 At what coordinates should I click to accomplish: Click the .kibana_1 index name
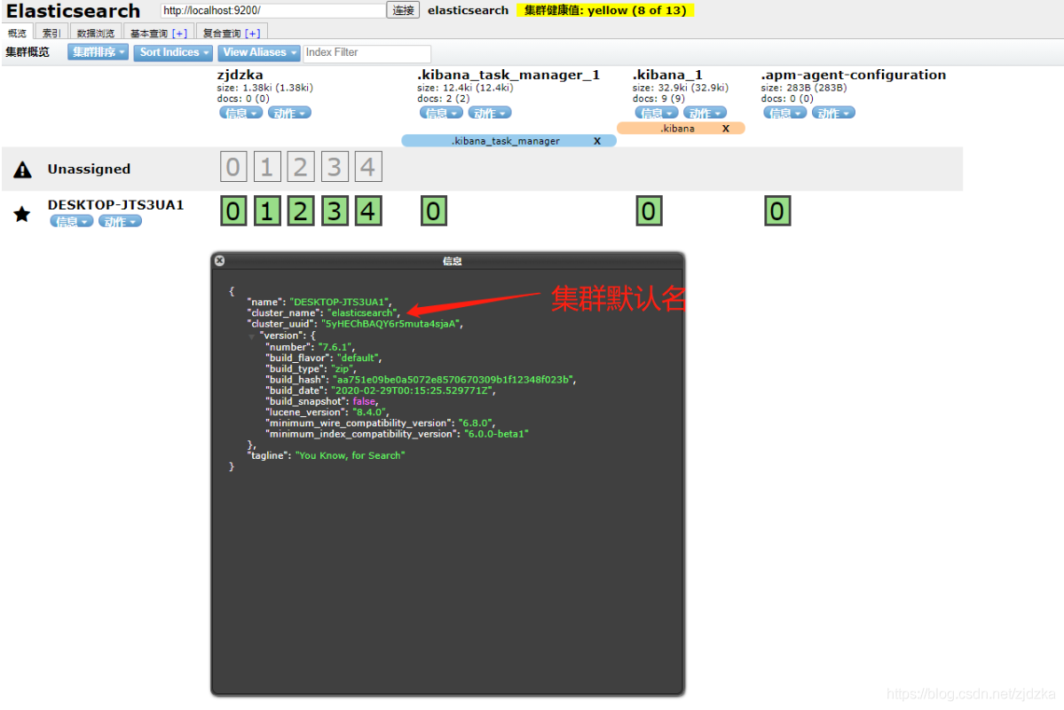tap(667, 75)
